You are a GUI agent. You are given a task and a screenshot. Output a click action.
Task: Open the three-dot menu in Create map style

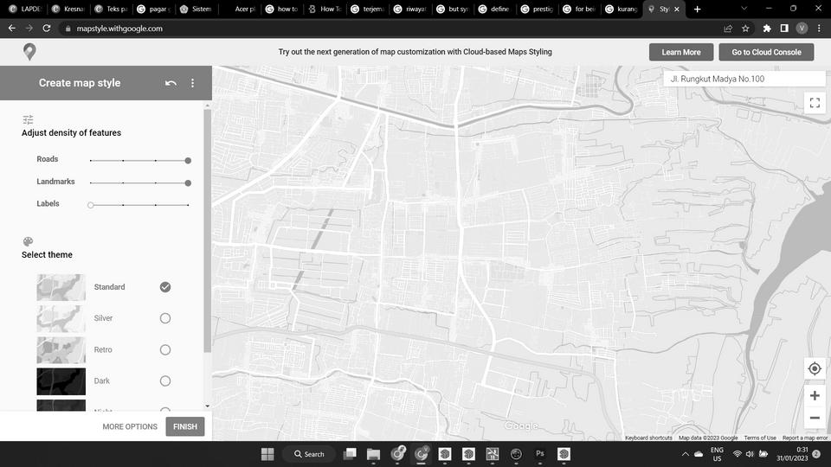[x=192, y=83]
